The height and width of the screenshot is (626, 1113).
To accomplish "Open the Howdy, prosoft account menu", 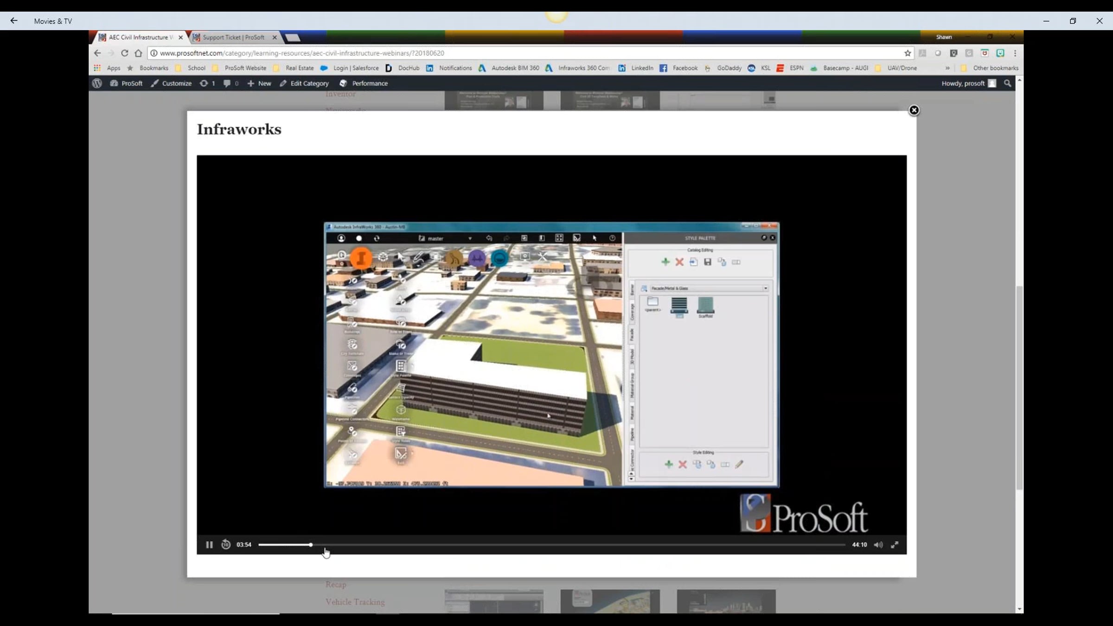I will click(x=968, y=83).
